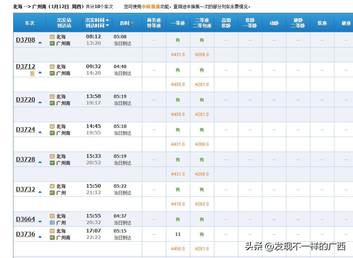Sort by 到达时间 using its down arrow
This screenshot has width=353, height=258.
point(107,26)
